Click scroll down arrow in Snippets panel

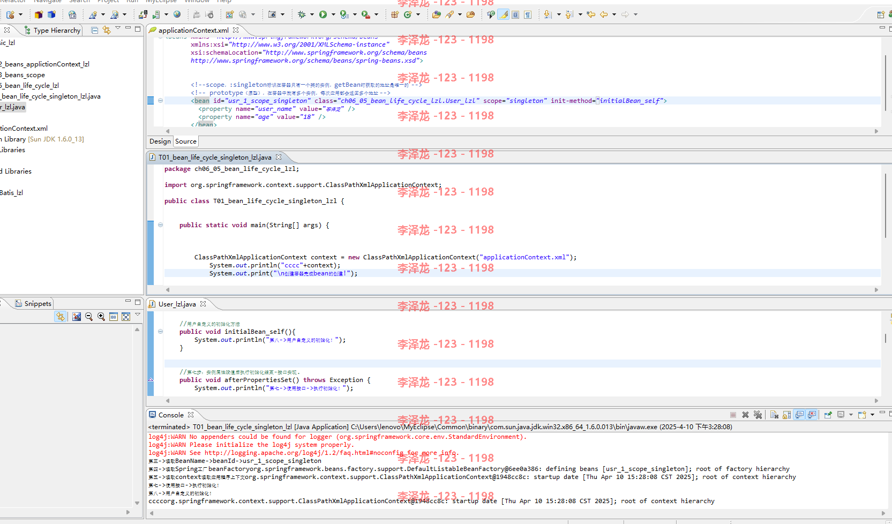point(137,503)
